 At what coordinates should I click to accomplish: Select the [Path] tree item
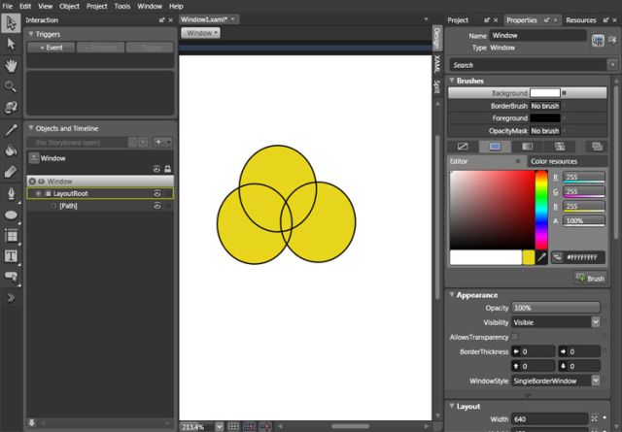pyautogui.click(x=68, y=206)
